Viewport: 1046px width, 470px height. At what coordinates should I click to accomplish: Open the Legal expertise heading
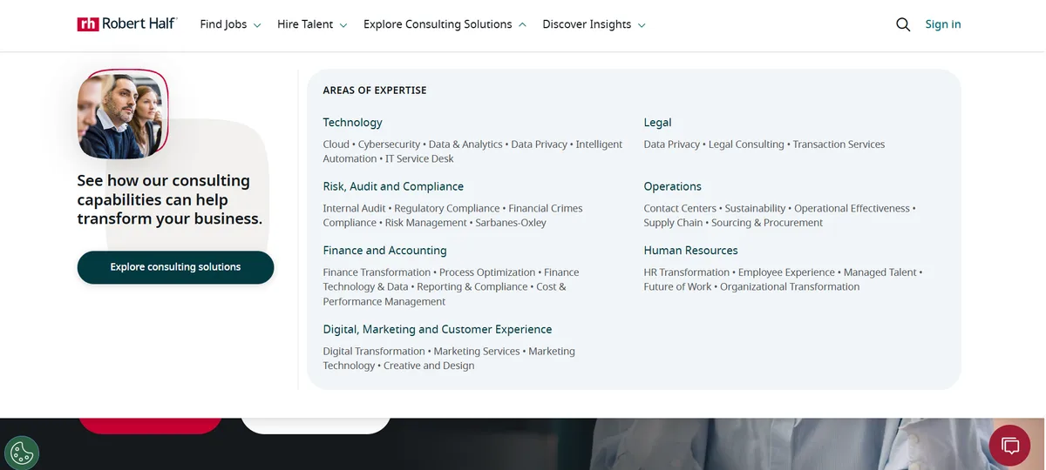pos(657,123)
